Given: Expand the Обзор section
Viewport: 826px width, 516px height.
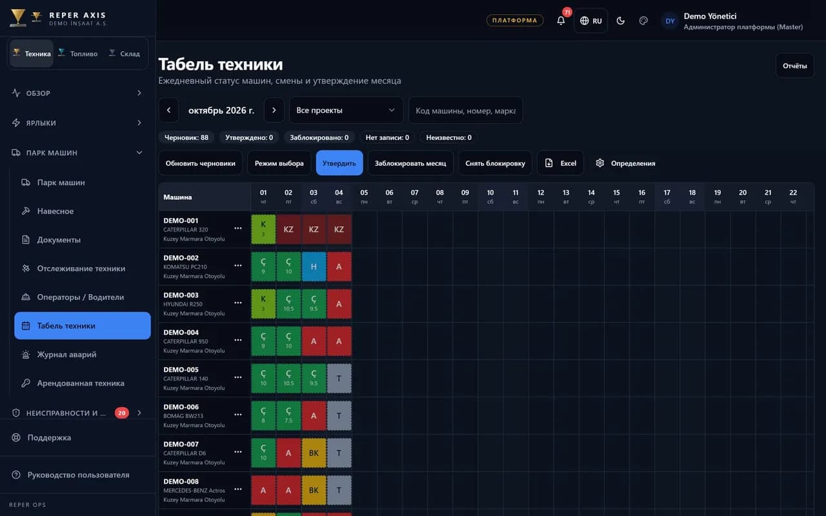Looking at the screenshot, I should [x=77, y=93].
